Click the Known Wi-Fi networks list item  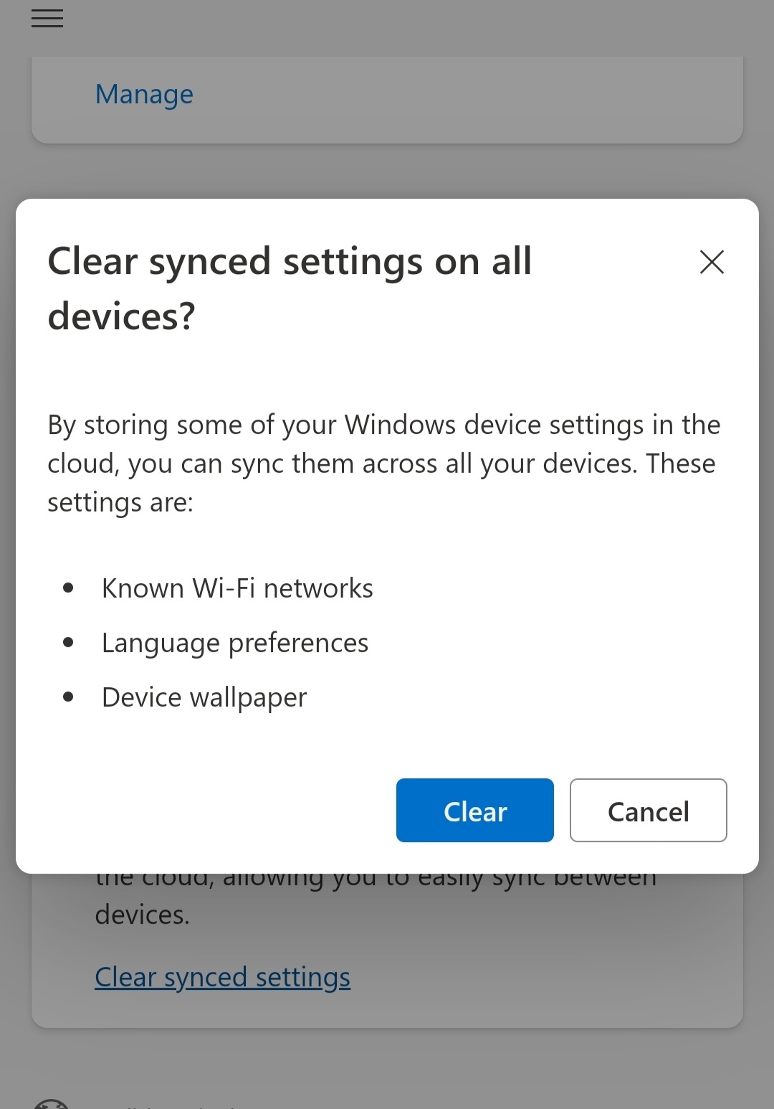click(237, 588)
